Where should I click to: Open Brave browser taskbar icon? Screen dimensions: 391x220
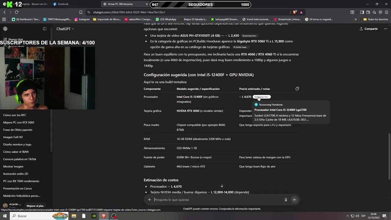[x=104, y=216]
